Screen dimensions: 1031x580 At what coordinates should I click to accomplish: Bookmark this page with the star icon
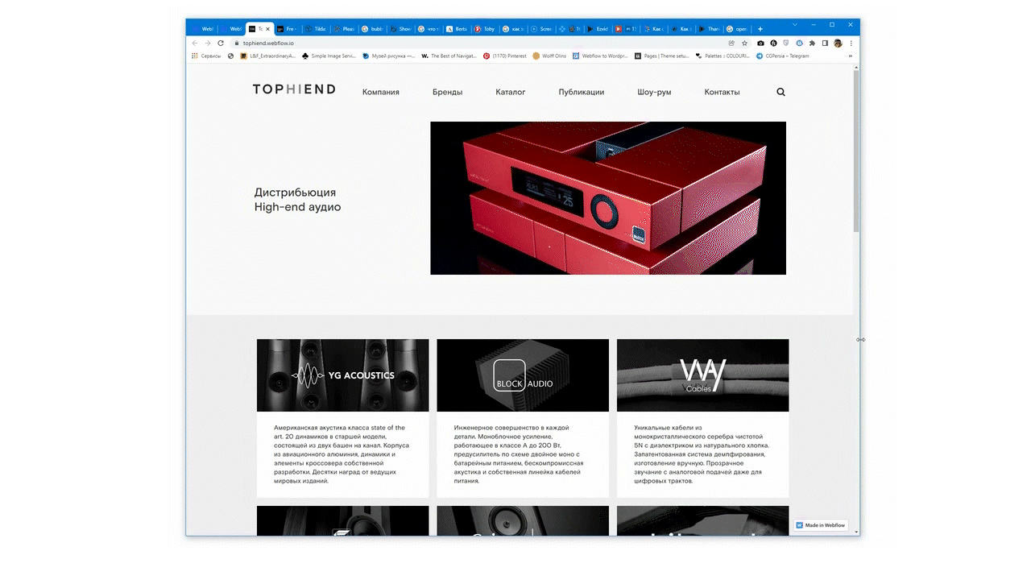(744, 43)
